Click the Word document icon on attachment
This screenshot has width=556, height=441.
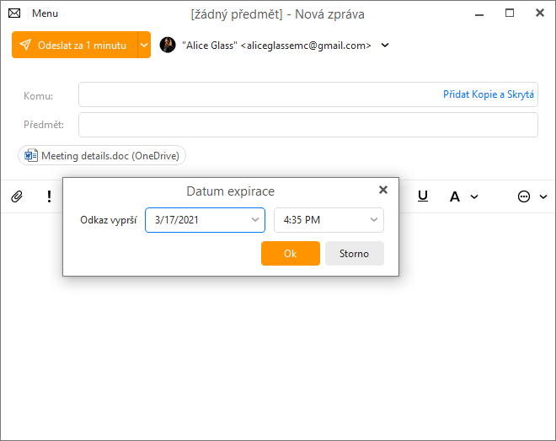(x=31, y=155)
